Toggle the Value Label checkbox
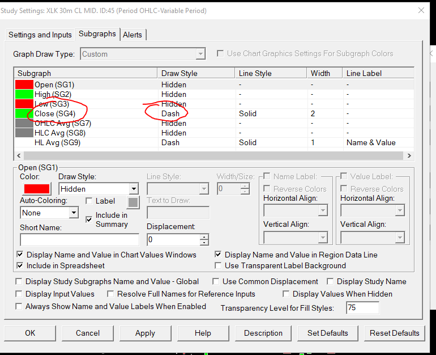Screen dimensions: 436x355 (x=344, y=176)
